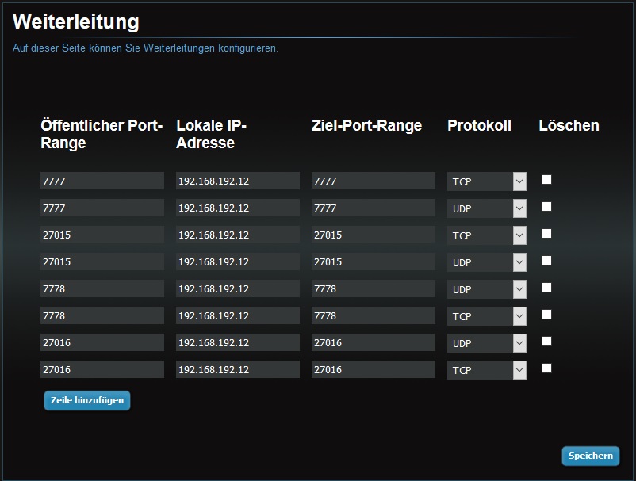Focus the Ziel-Port-Range field in 27016 UDP row
The height and width of the screenshot is (481, 636).
click(x=374, y=342)
